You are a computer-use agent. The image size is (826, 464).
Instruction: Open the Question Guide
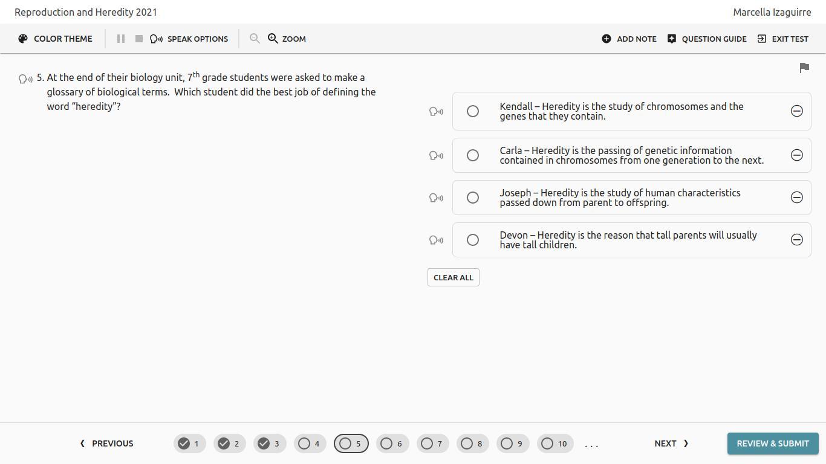click(707, 39)
